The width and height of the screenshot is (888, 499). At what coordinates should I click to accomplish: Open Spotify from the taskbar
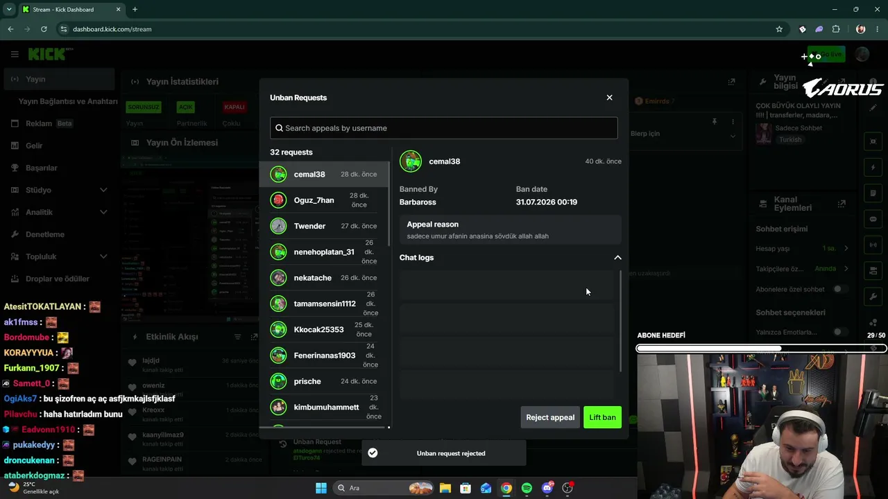527,488
